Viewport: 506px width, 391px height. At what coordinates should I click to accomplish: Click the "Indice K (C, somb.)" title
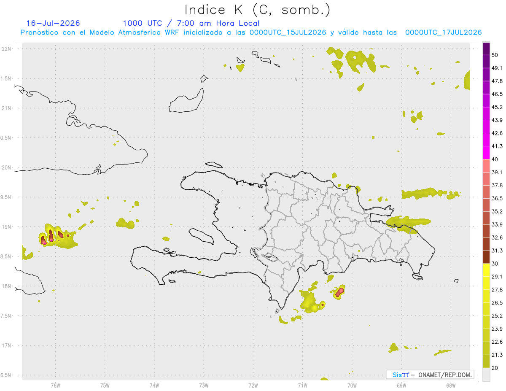click(x=257, y=10)
